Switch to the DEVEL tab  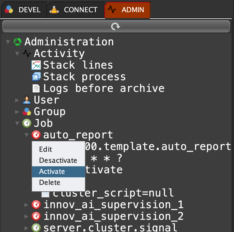pos(23,10)
